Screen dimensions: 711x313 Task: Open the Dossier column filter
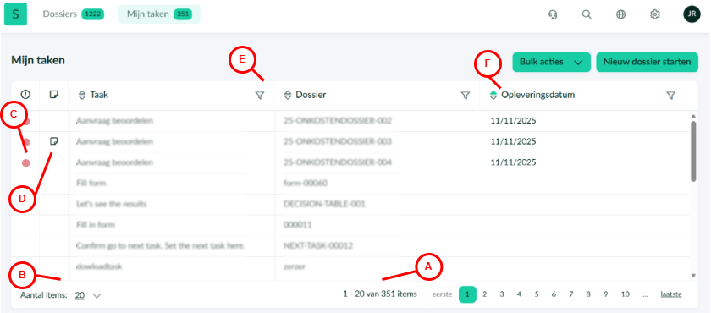click(x=465, y=95)
